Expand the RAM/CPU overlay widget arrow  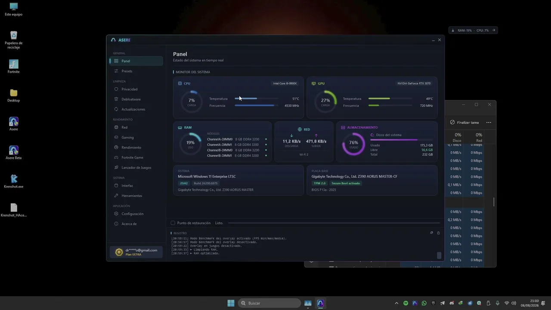[x=494, y=30]
